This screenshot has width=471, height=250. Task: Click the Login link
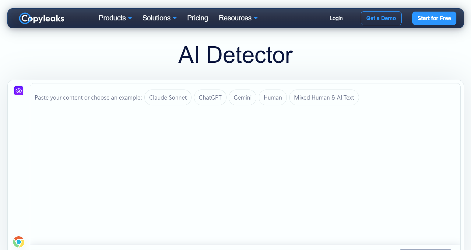pyautogui.click(x=336, y=18)
